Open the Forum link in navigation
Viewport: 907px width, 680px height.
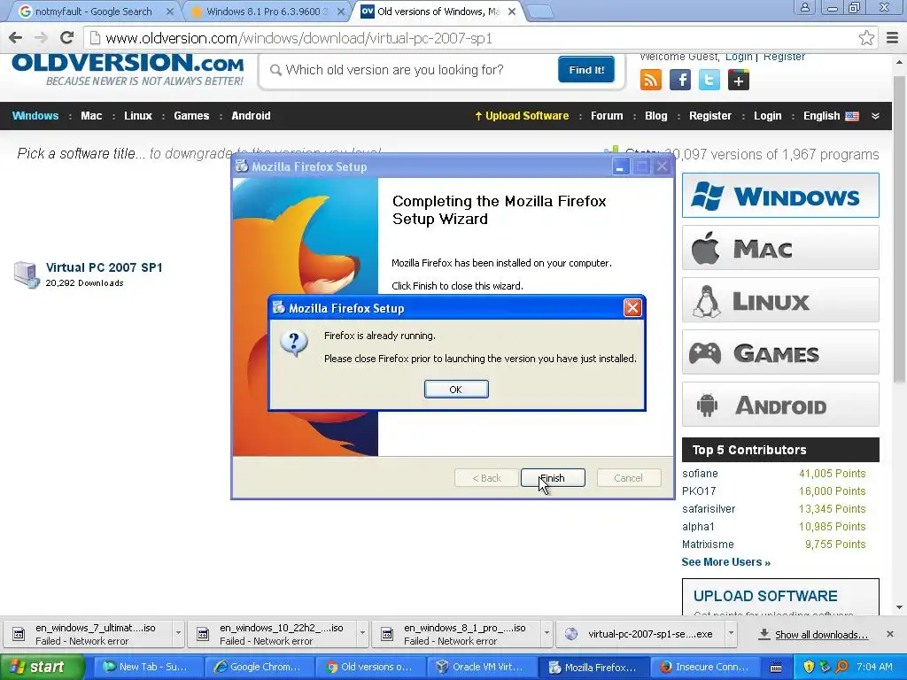coord(607,116)
